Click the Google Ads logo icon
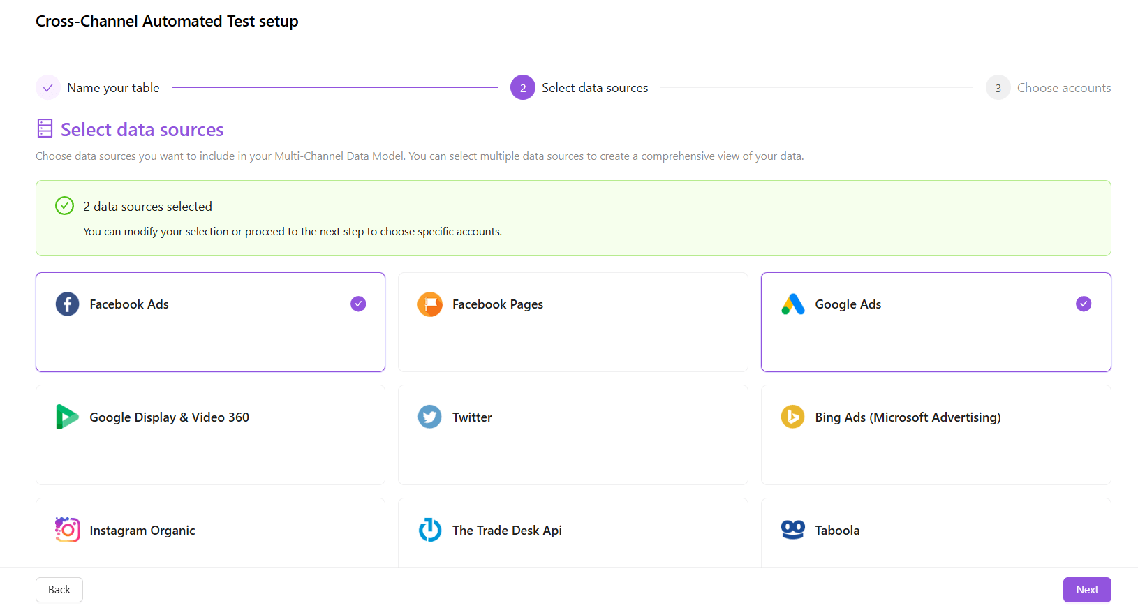 (x=792, y=304)
